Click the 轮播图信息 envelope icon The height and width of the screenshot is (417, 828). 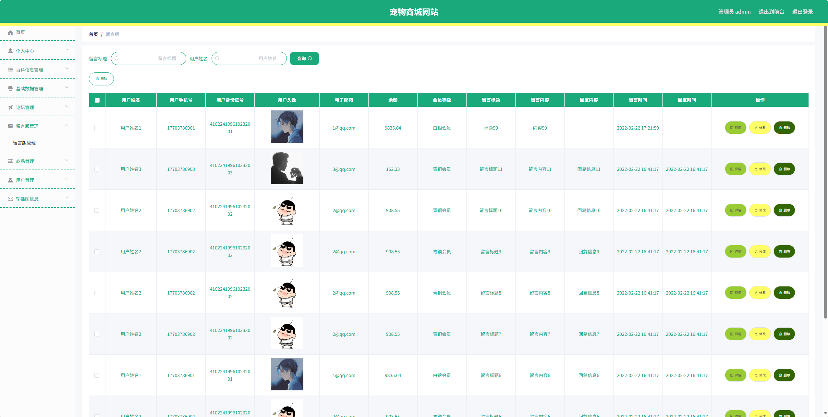pyautogui.click(x=10, y=199)
